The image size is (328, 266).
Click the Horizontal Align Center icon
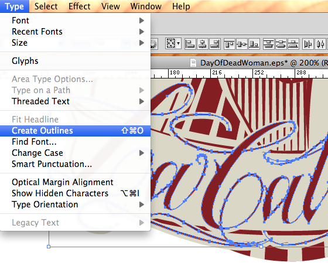203,44
